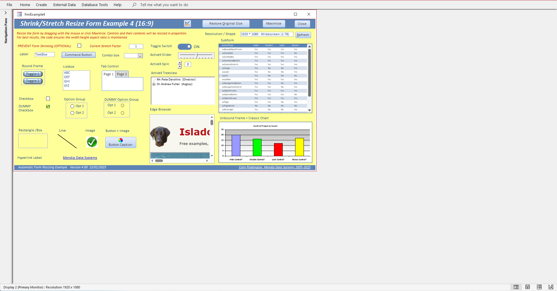Click the dog photo in Edge Browser
Image resolution: width=557 pixels, height=291 pixels.
point(160,136)
